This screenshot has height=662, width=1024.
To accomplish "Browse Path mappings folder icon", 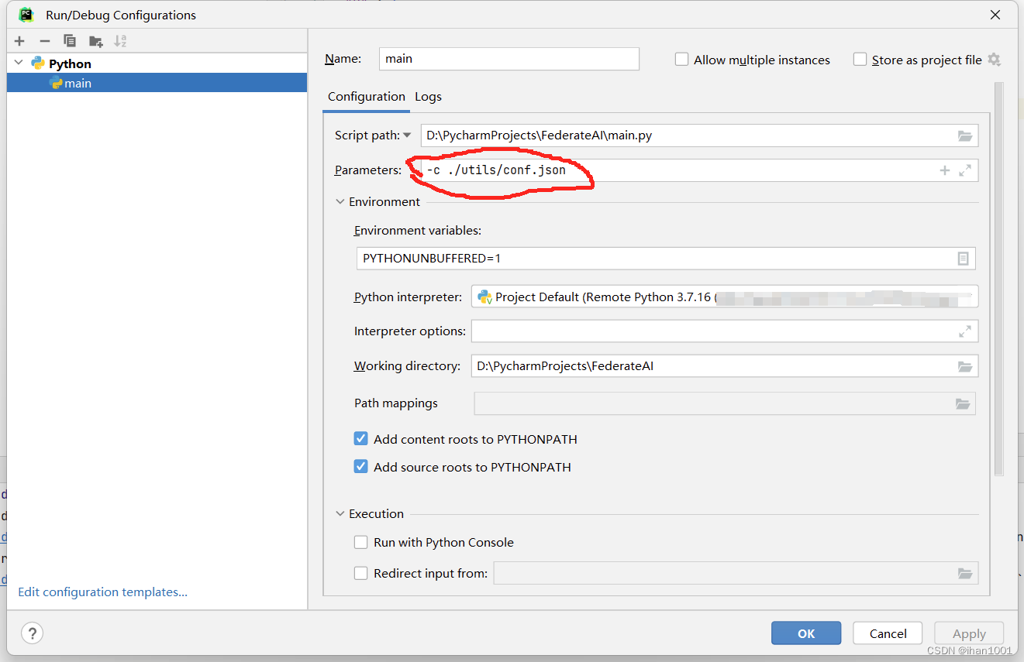I will click(x=963, y=403).
